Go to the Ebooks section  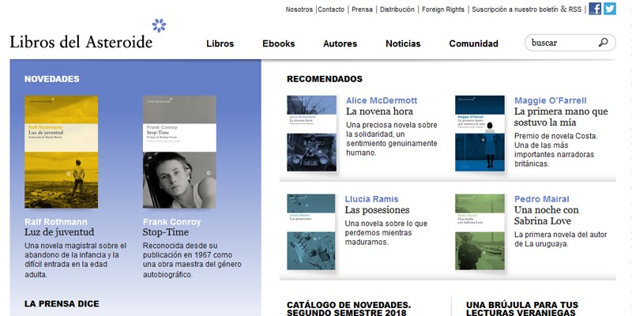pyautogui.click(x=278, y=44)
